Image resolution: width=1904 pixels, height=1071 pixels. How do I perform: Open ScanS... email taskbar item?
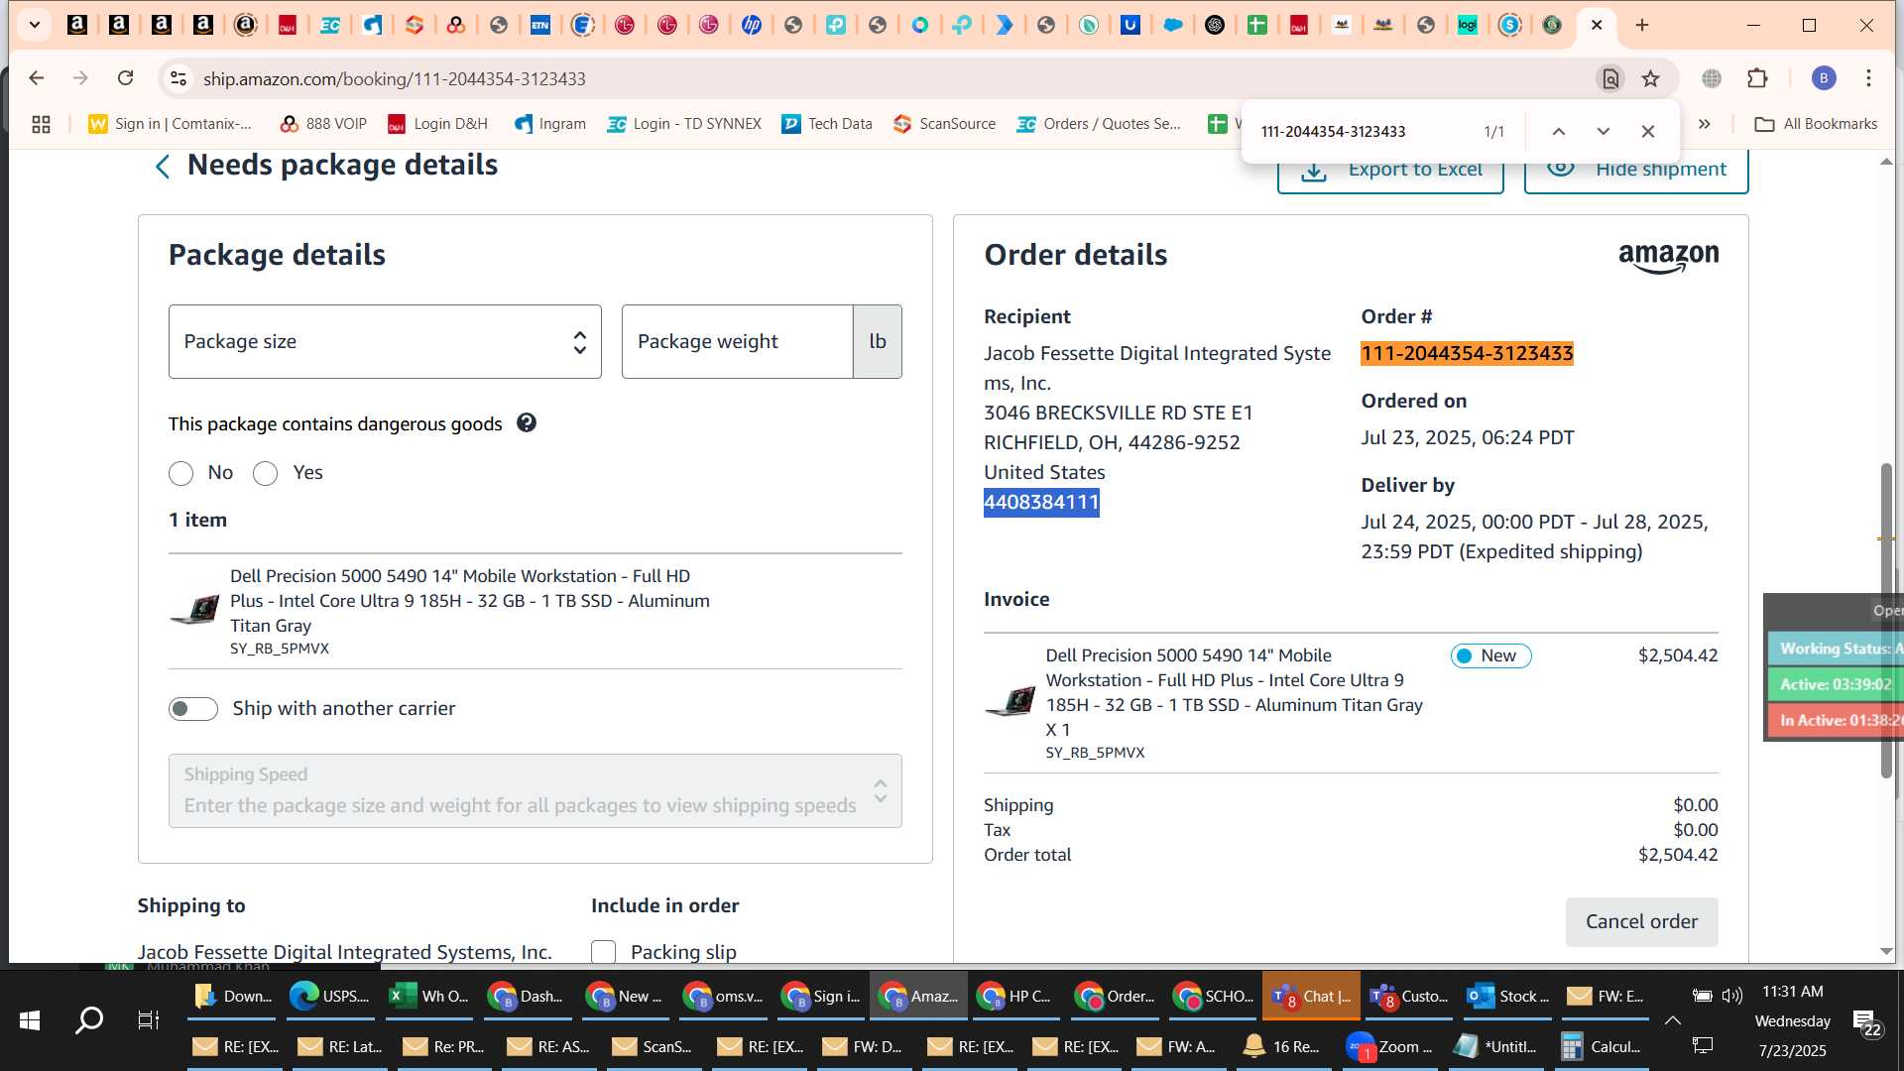(651, 1046)
